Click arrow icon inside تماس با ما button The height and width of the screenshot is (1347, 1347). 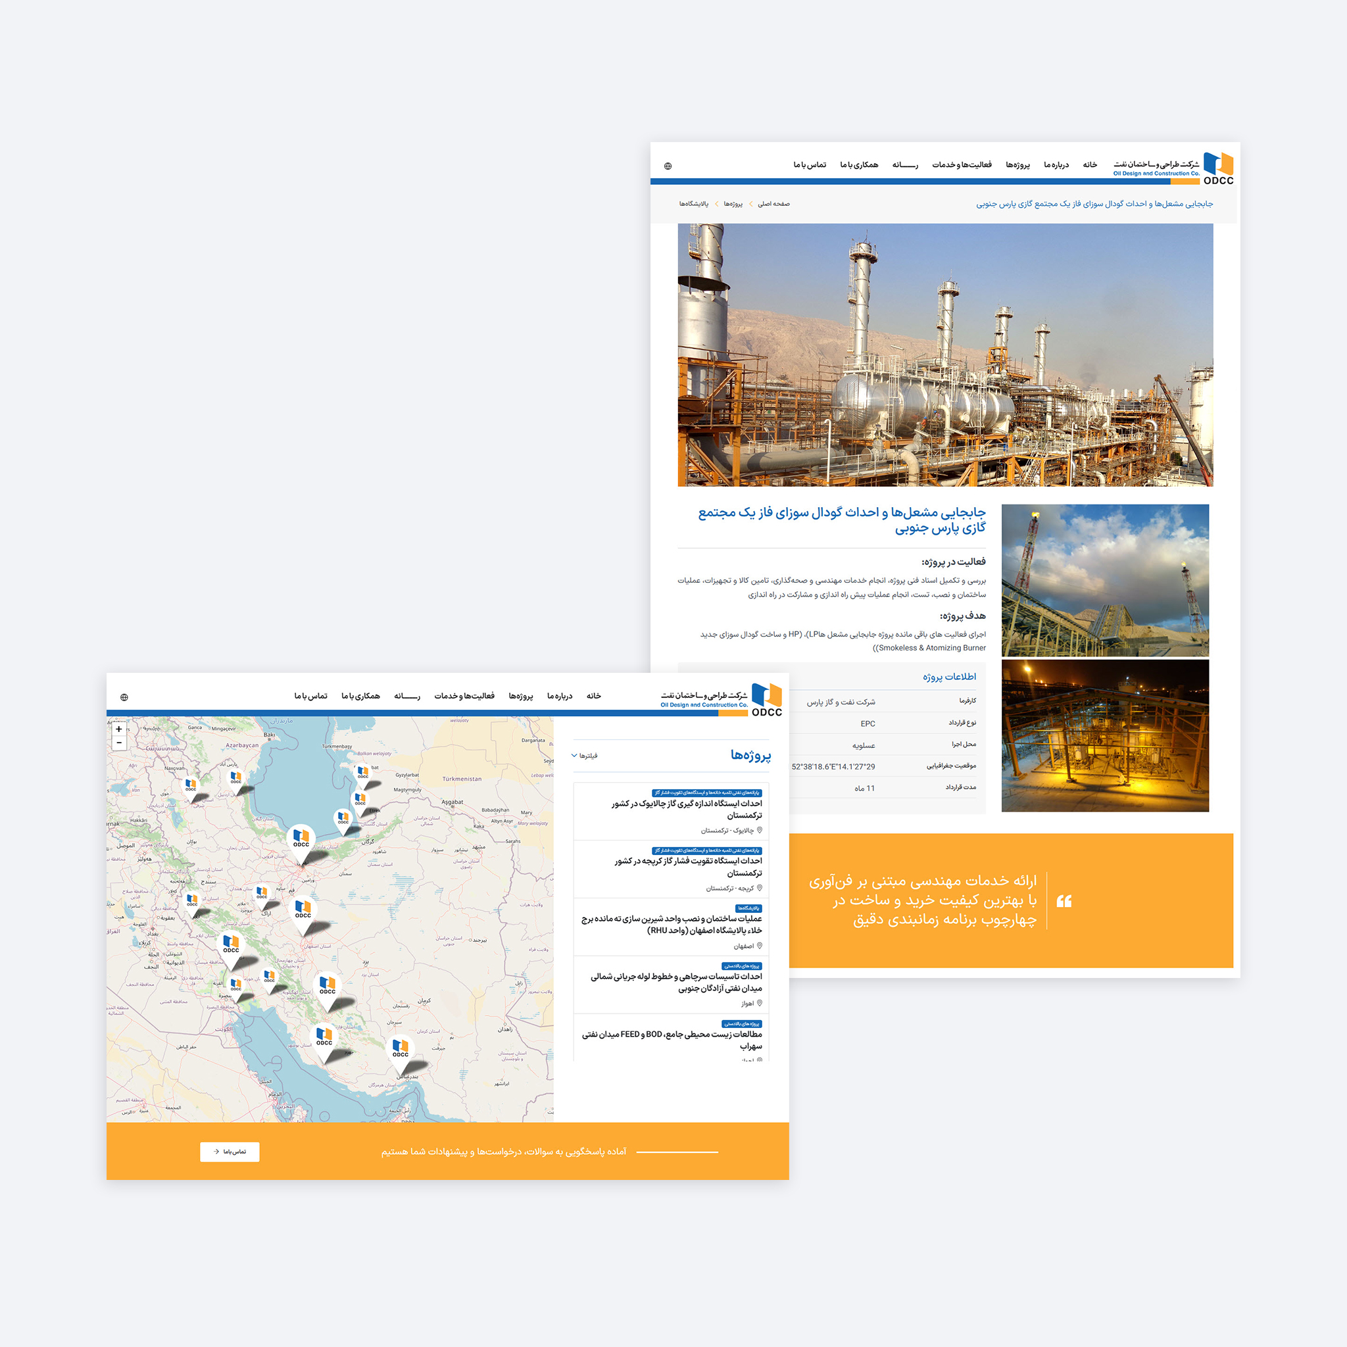pos(217,1152)
